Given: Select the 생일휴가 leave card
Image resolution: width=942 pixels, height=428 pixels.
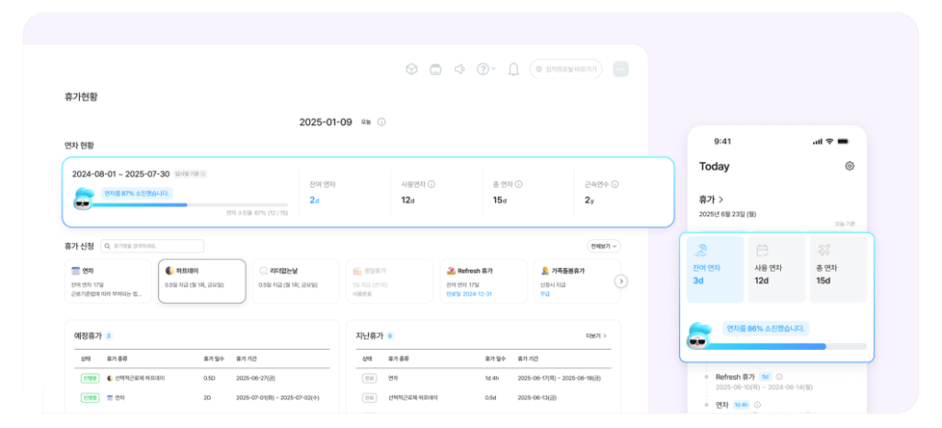Looking at the screenshot, I should click(389, 282).
